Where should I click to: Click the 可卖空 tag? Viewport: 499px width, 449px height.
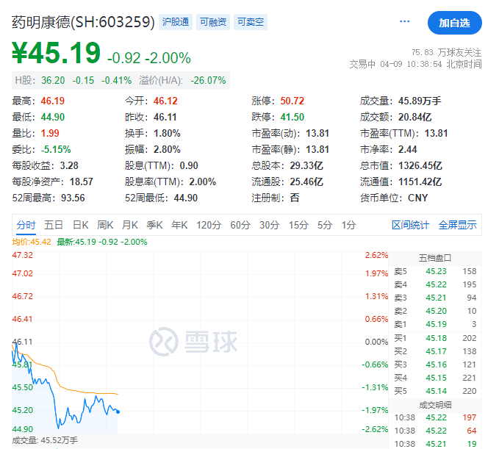[x=251, y=22]
